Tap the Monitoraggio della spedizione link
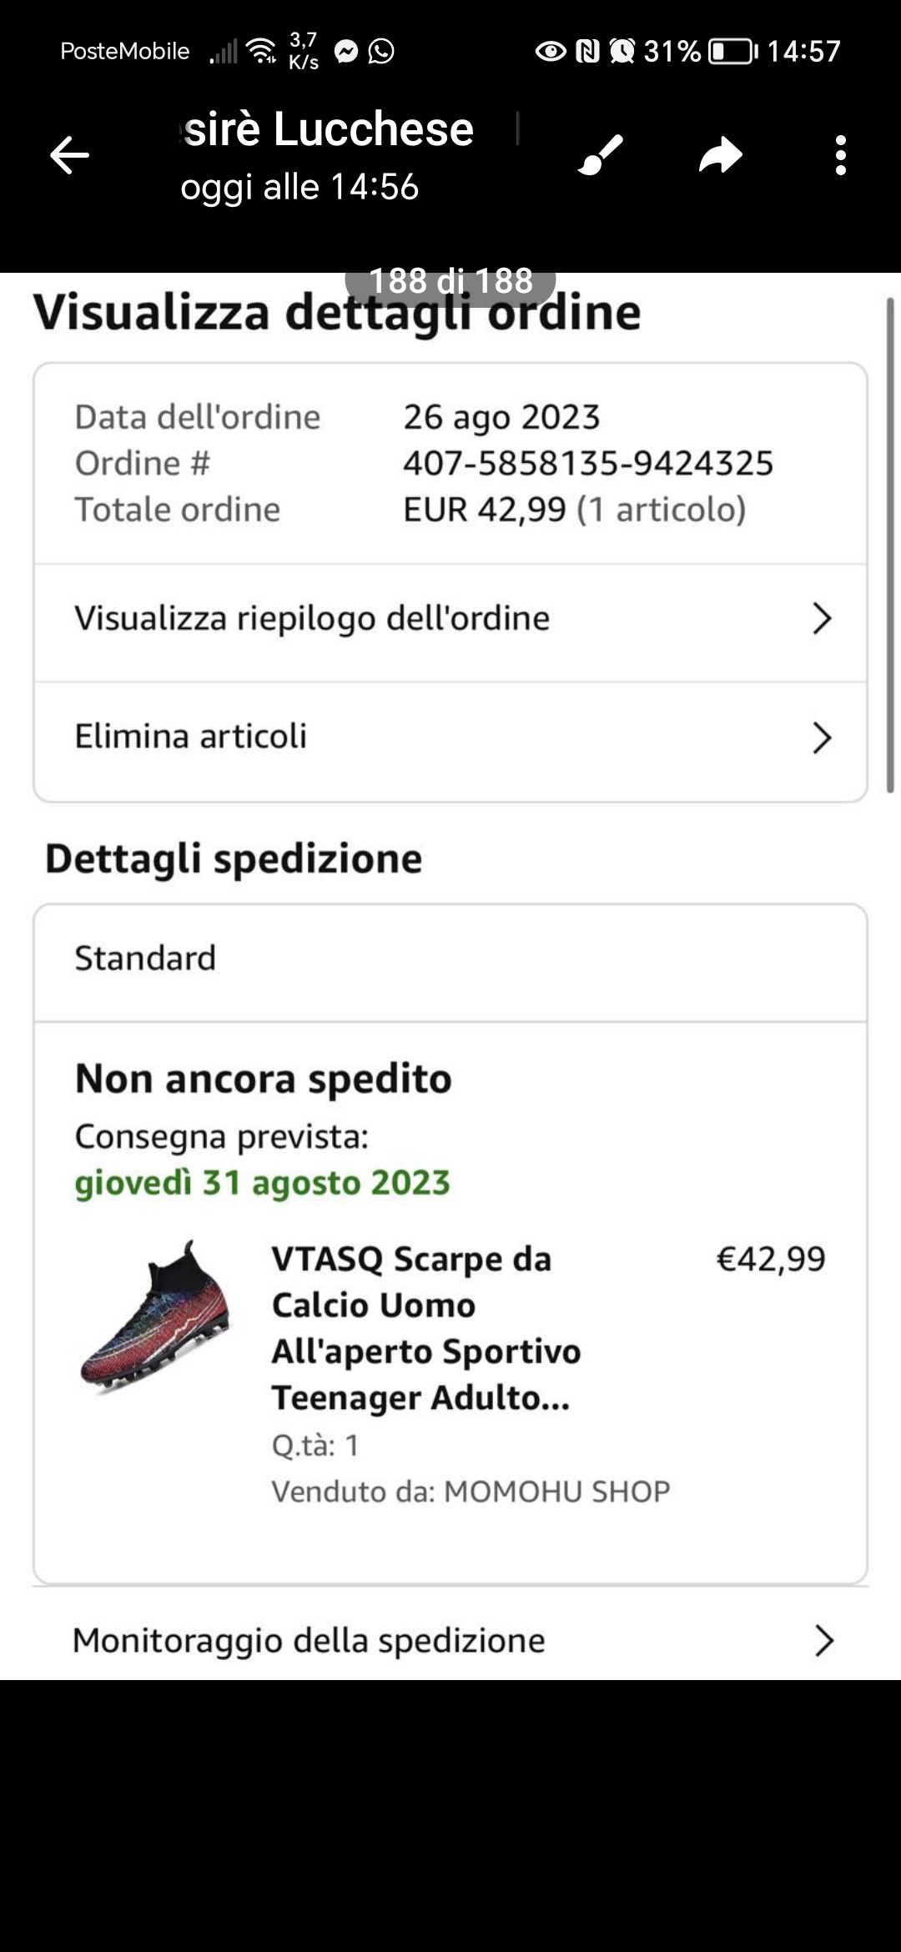This screenshot has height=1952, width=901. pyautogui.click(x=309, y=1640)
